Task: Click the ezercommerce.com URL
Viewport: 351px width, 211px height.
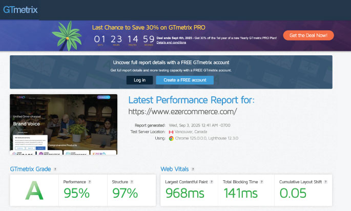Action: coord(182,112)
